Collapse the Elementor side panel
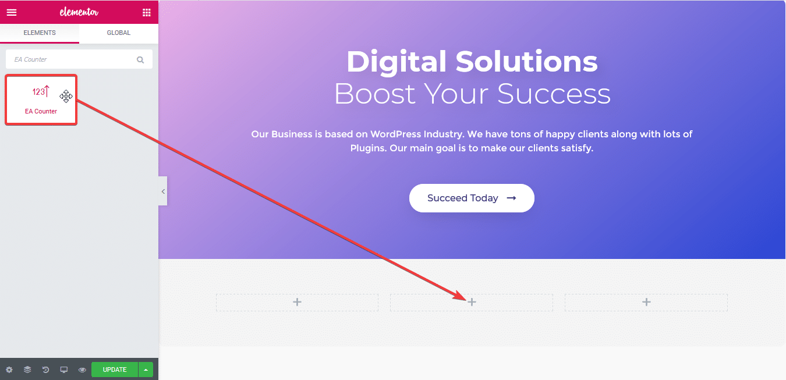Screen dimensions: 786x380 tap(163, 191)
